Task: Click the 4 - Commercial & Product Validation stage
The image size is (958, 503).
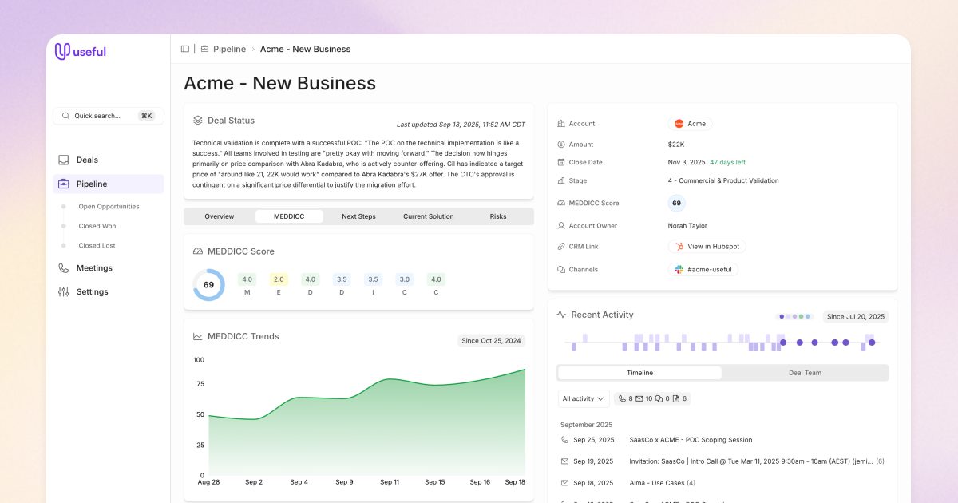Action: click(723, 180)
